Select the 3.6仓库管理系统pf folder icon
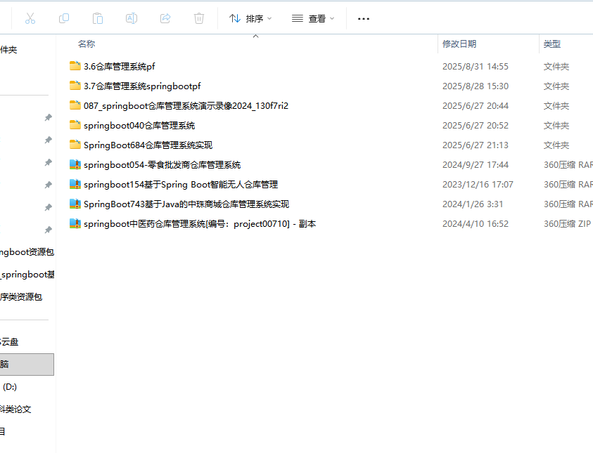 (x=75, y=67)
